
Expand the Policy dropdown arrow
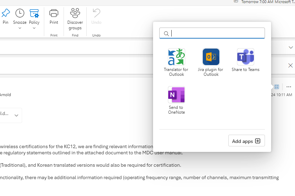(x=34, y=28)
